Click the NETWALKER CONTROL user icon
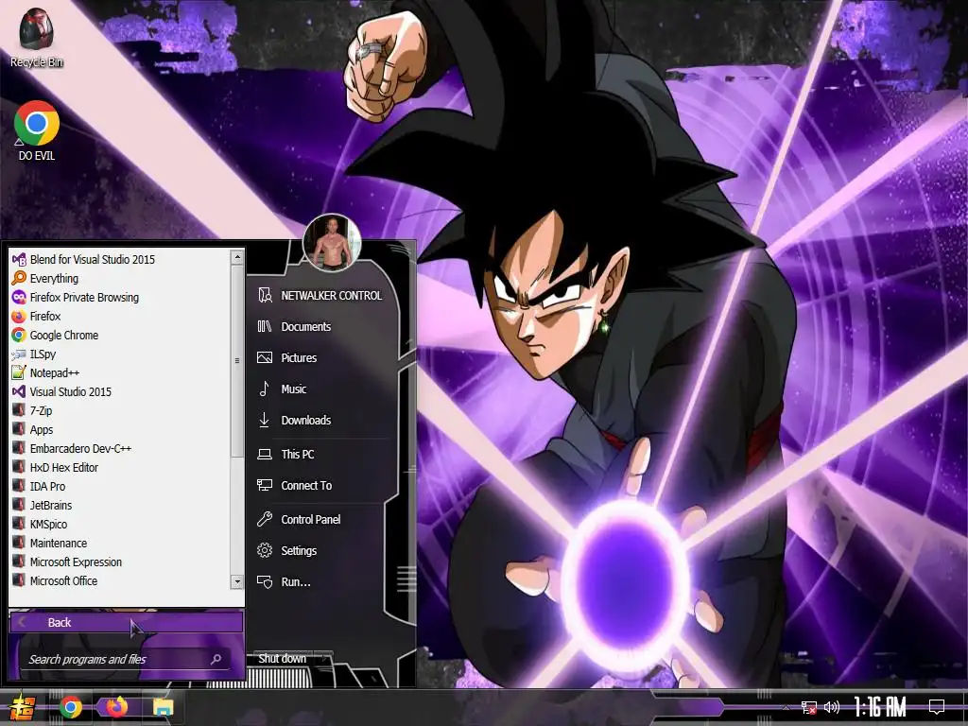The image size is (968, 726). pos(265,296)
